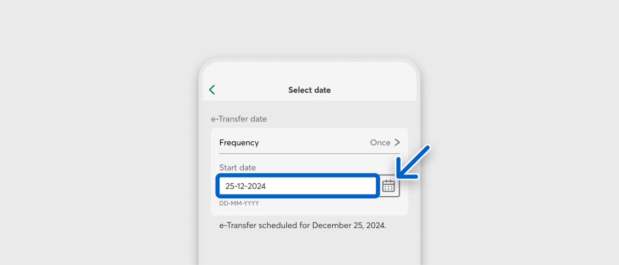Click the Start date label

pyautogui.click(x=237, y=168)
